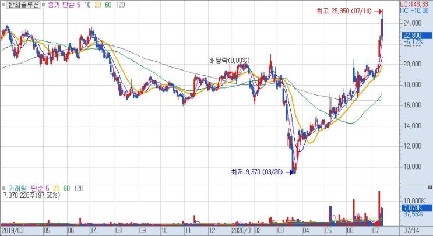
Task: Click the HC:-10.06 indicator value
Action: tap(414, 10)
